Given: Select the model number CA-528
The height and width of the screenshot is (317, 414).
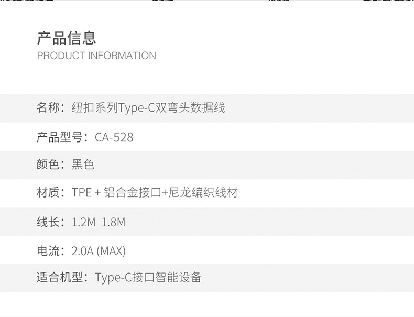Looking at the screenshot, I should point(114,137).
